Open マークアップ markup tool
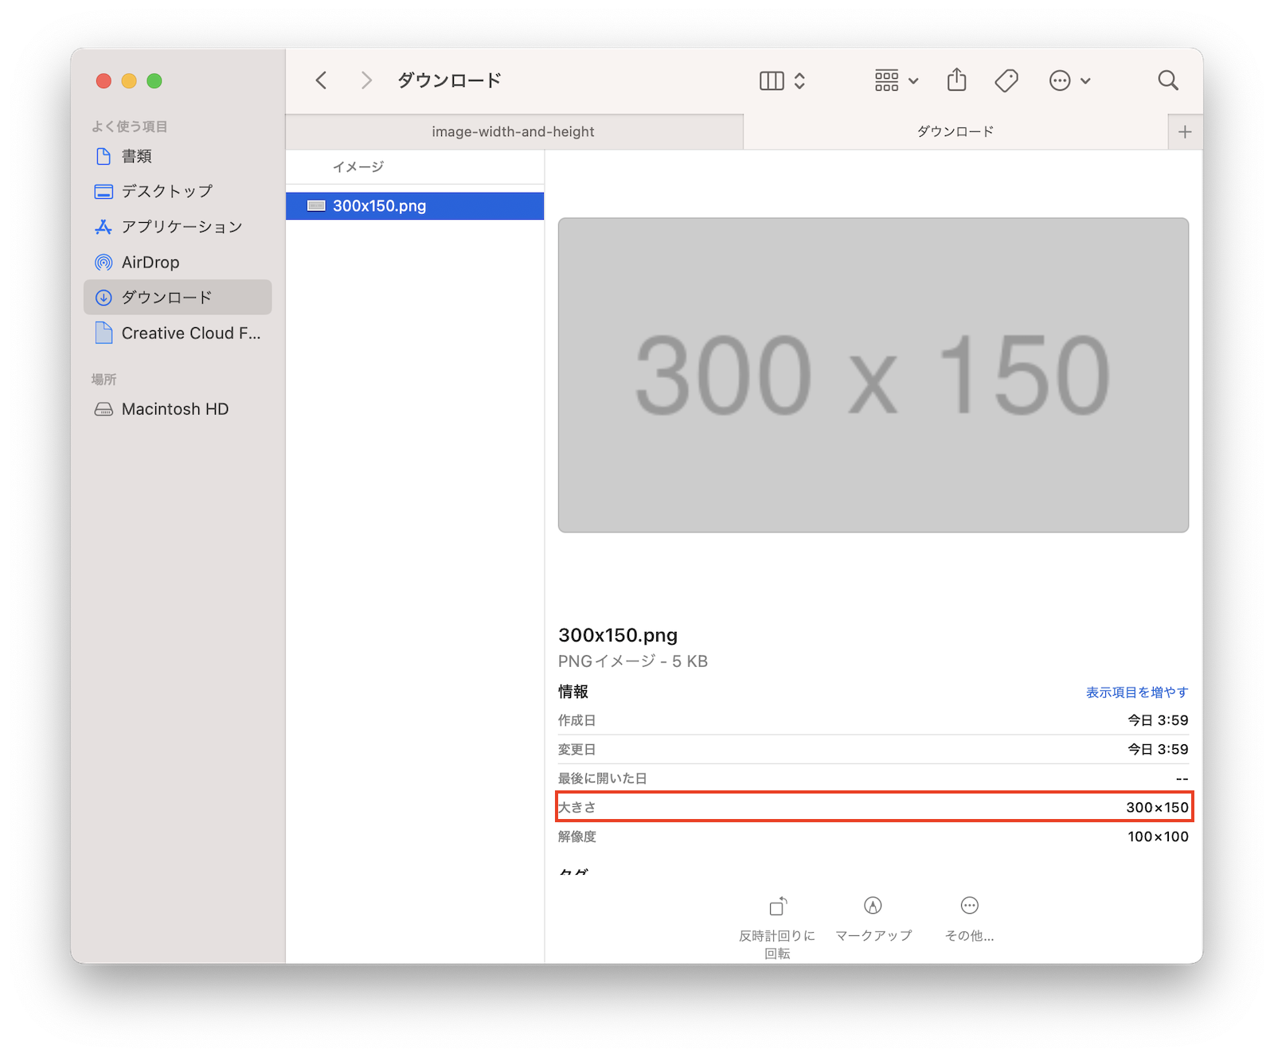1274x1057 pixels. pos(873,919)
